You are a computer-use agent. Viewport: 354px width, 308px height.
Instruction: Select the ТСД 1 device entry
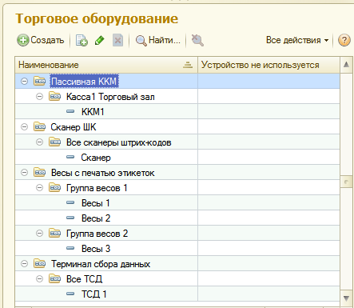[94, 294]
